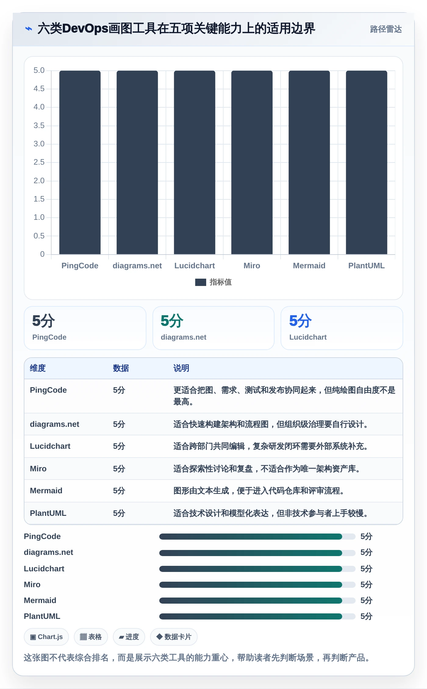Click the diagrams.net progress bar
The width and height of the screenshot is (427, 689).
[257, 553]
